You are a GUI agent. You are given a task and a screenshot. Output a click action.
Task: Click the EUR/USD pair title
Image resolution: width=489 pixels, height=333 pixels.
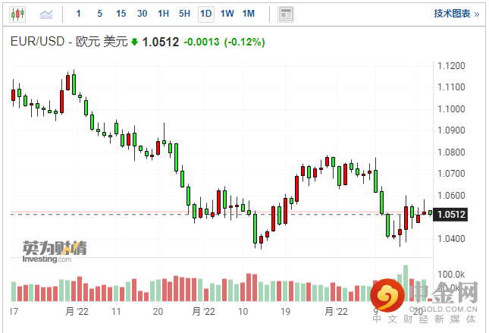[x=40, y=42]
